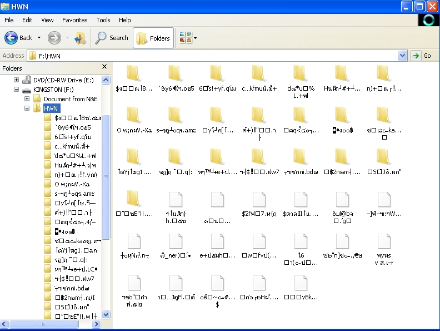This screenshot has height=331, width=440.
Task: Open the View menu
Action: click(47, 20)
